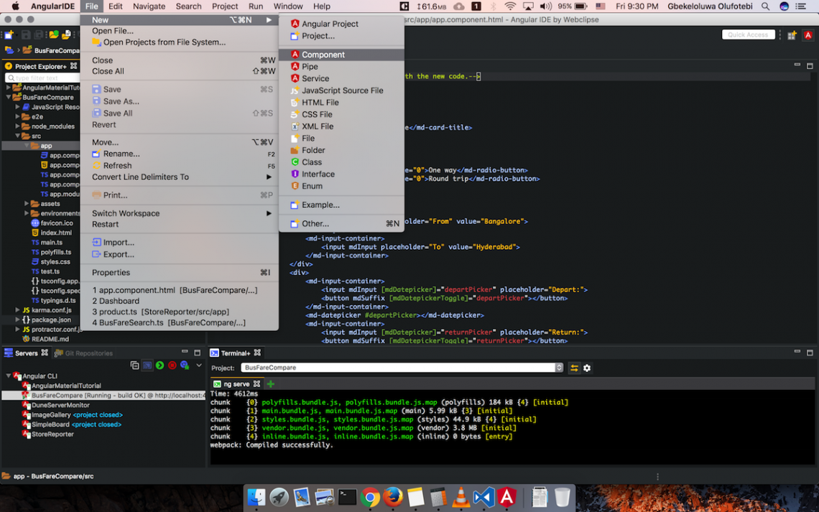Click the Quick Access search box
The height and width of the screenshot is (512, 819).
point(747,35)
